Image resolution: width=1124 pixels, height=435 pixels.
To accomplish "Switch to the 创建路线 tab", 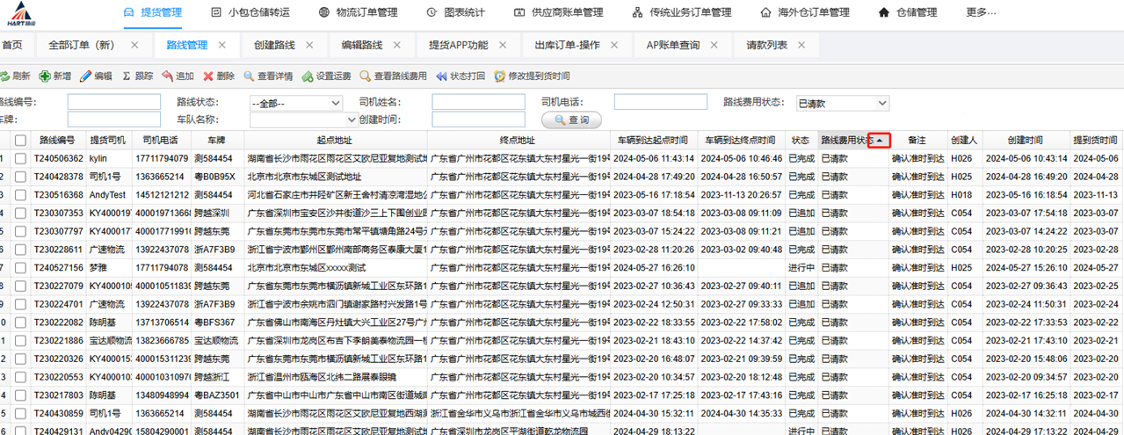I will tap(274, 45).
